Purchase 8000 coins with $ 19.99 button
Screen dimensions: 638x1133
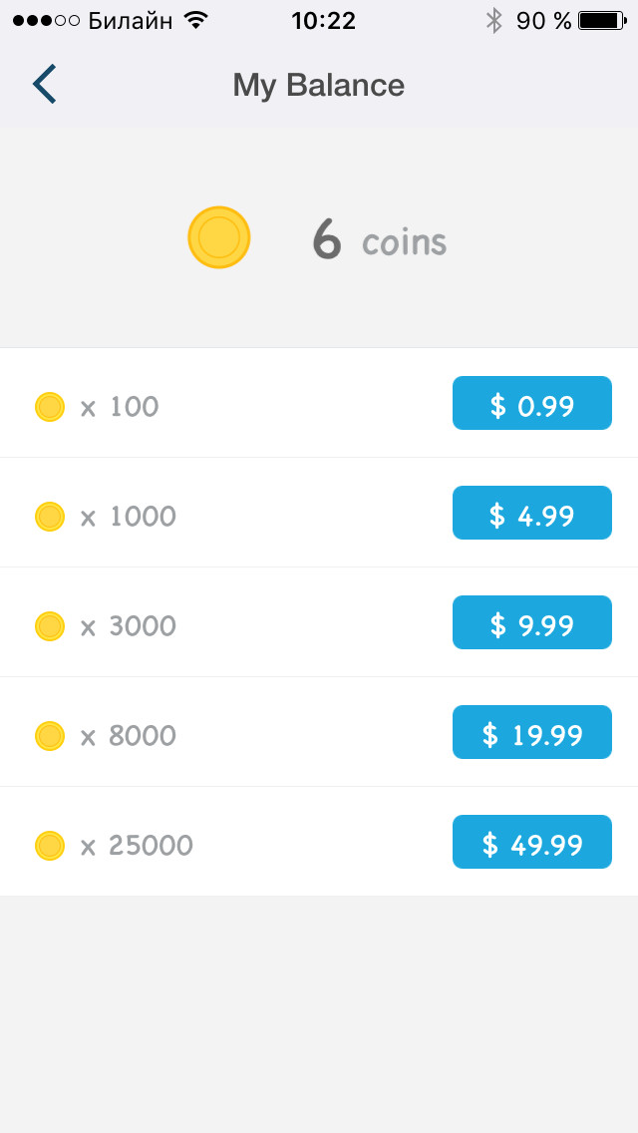point(532,733)
